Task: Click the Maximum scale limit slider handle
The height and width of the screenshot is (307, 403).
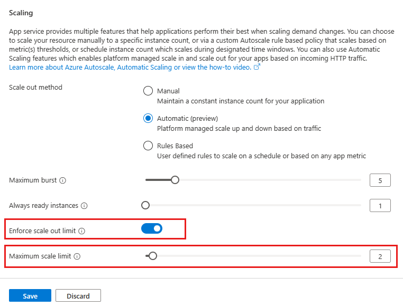Action: click(x=153, y=256)
